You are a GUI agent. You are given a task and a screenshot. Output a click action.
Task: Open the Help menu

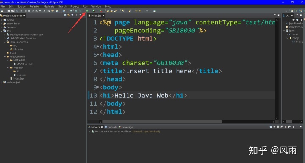108,6
